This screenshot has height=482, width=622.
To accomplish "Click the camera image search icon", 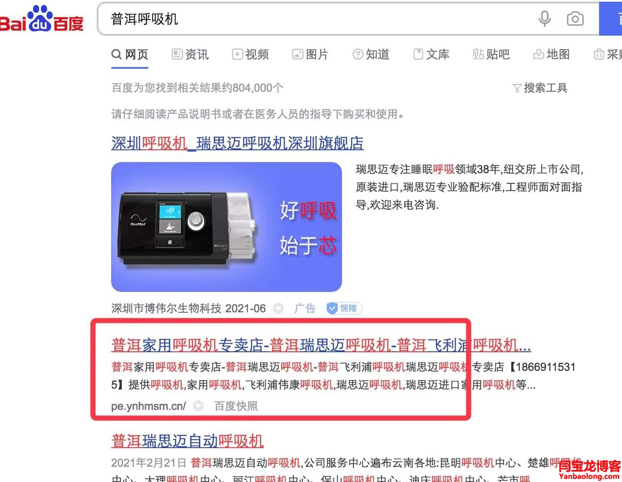I will click(575, 19).
